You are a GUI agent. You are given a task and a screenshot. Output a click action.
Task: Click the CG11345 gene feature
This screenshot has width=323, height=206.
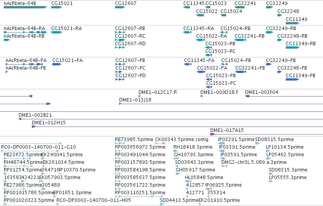tap(187, 7)
